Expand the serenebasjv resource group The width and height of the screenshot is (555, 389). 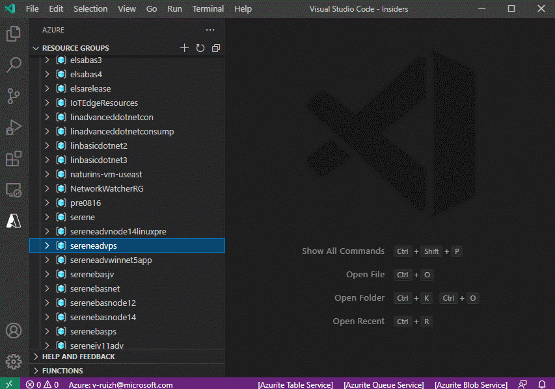(47, 274)
